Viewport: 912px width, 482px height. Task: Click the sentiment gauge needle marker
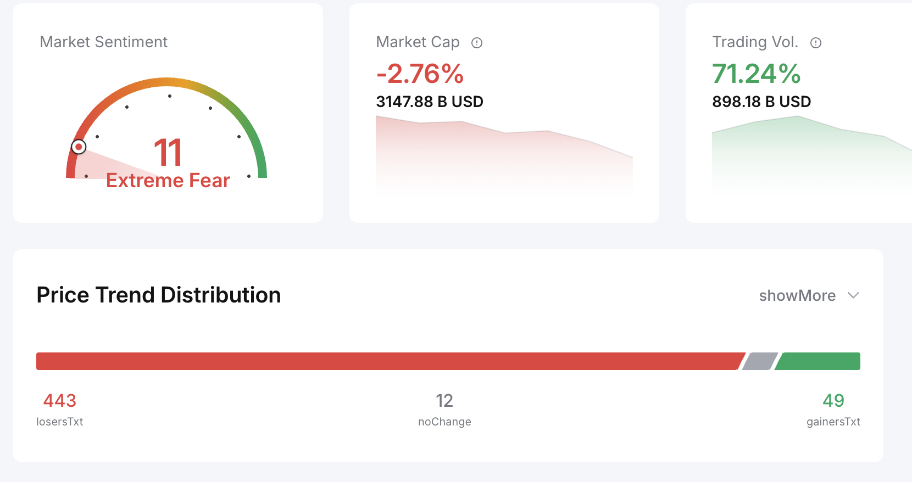pos(79,147)
